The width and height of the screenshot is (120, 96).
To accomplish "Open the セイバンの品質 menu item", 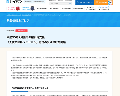I will pos(42,9).
